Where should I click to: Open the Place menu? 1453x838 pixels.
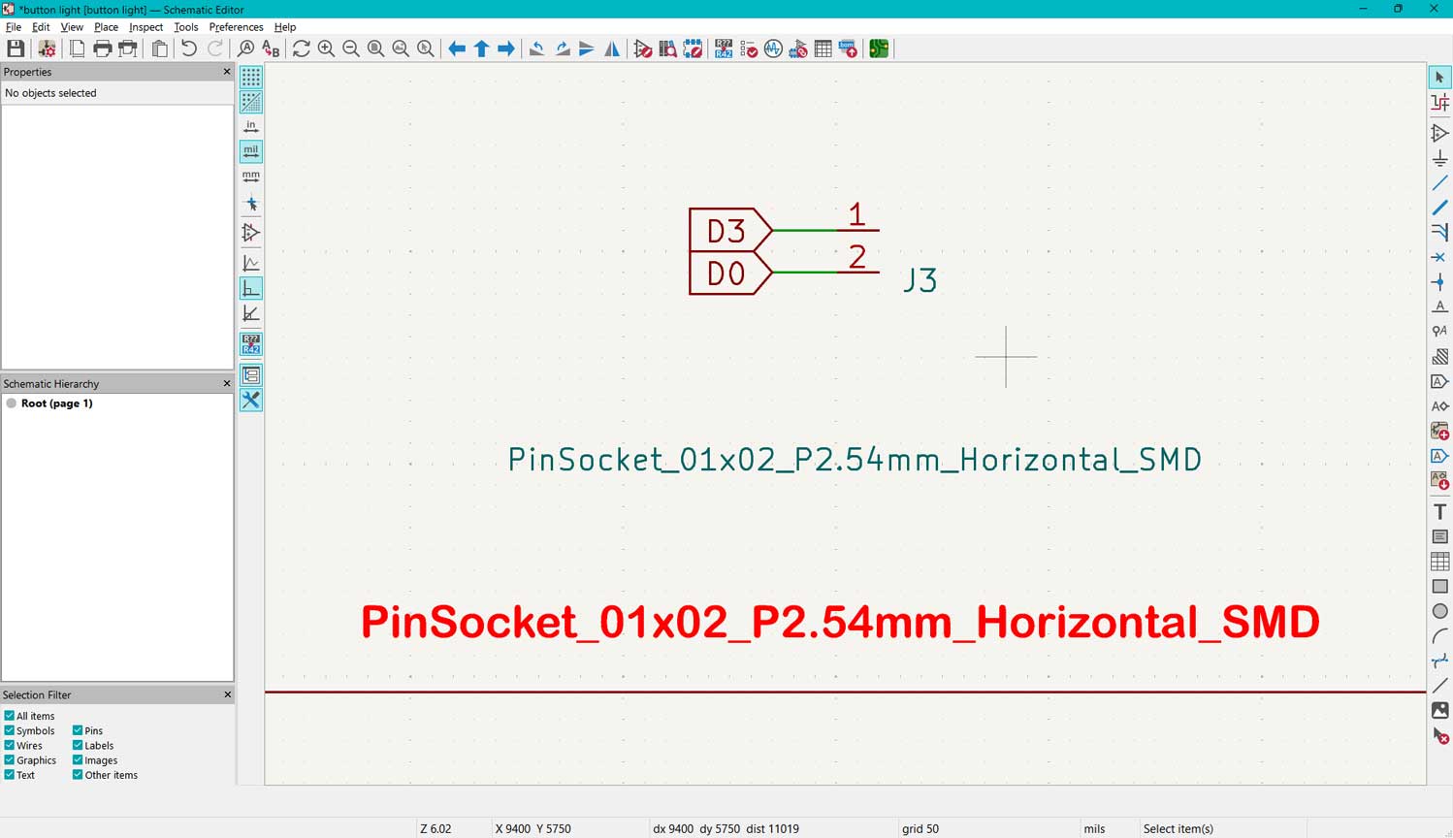tap(106, 27)
